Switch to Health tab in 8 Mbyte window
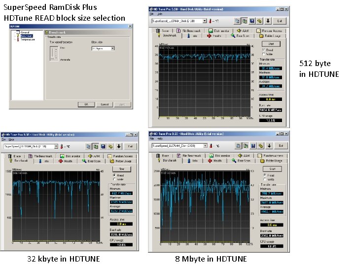Image resolution: width=355 pixels, height=266 pixels. (215, 161)
